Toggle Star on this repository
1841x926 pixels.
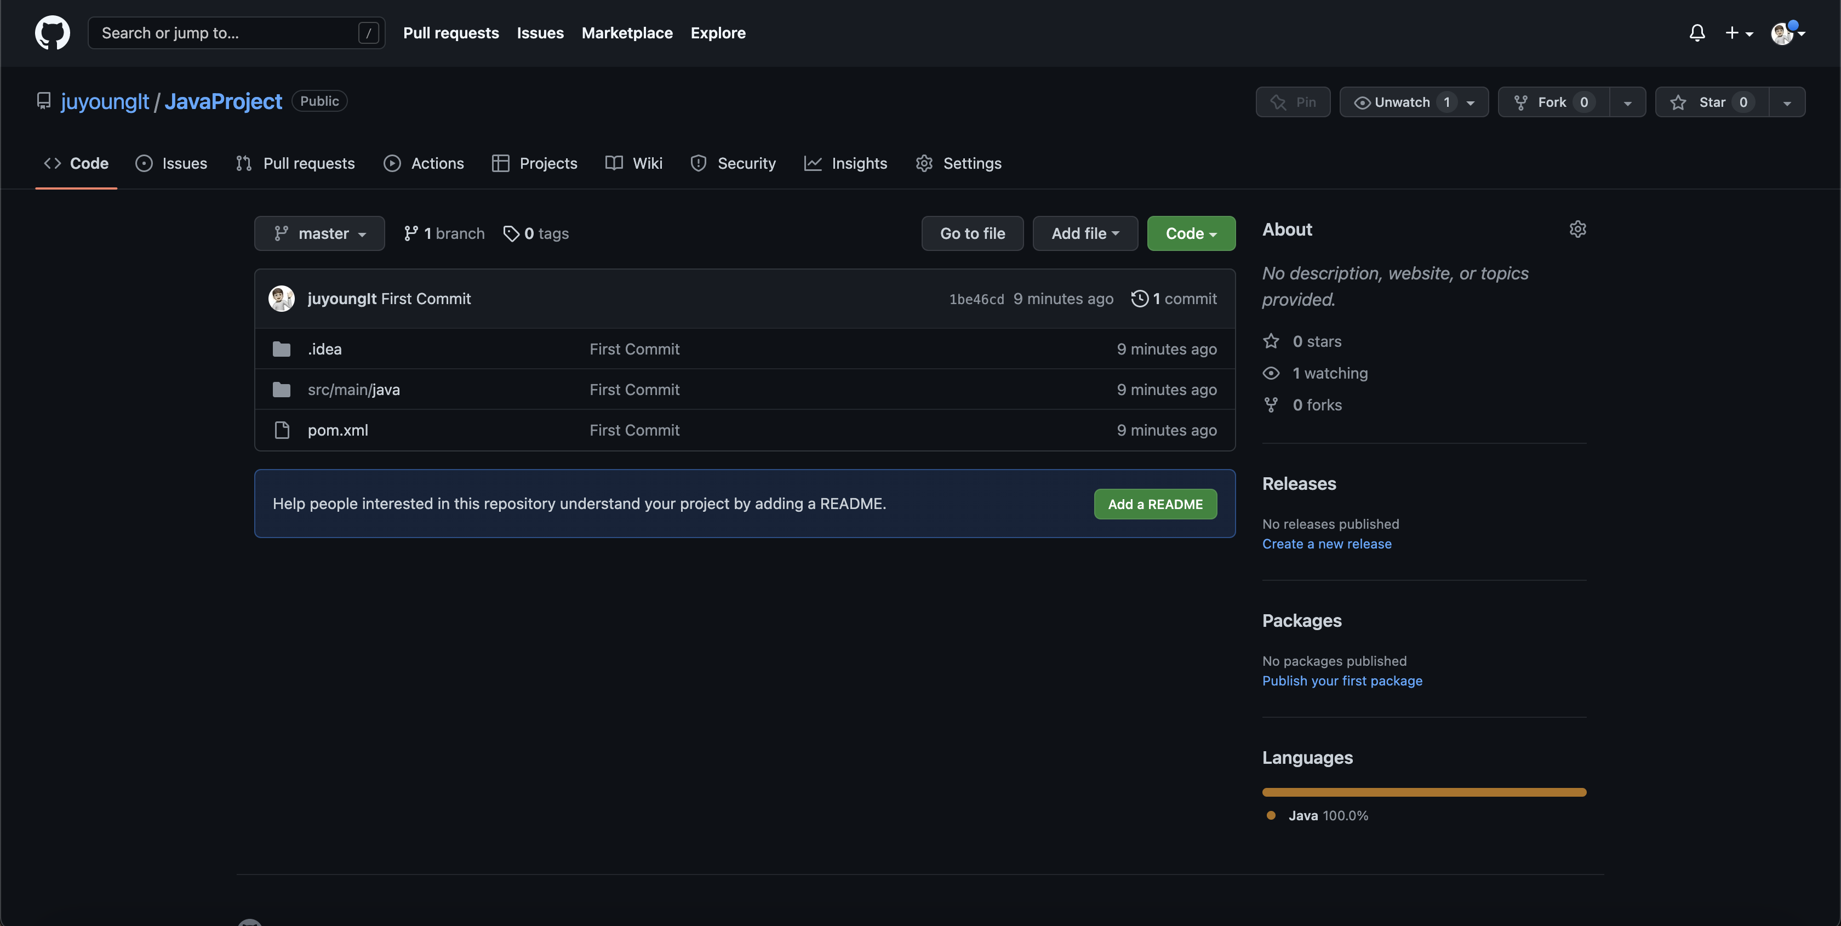click(1712, 102)
